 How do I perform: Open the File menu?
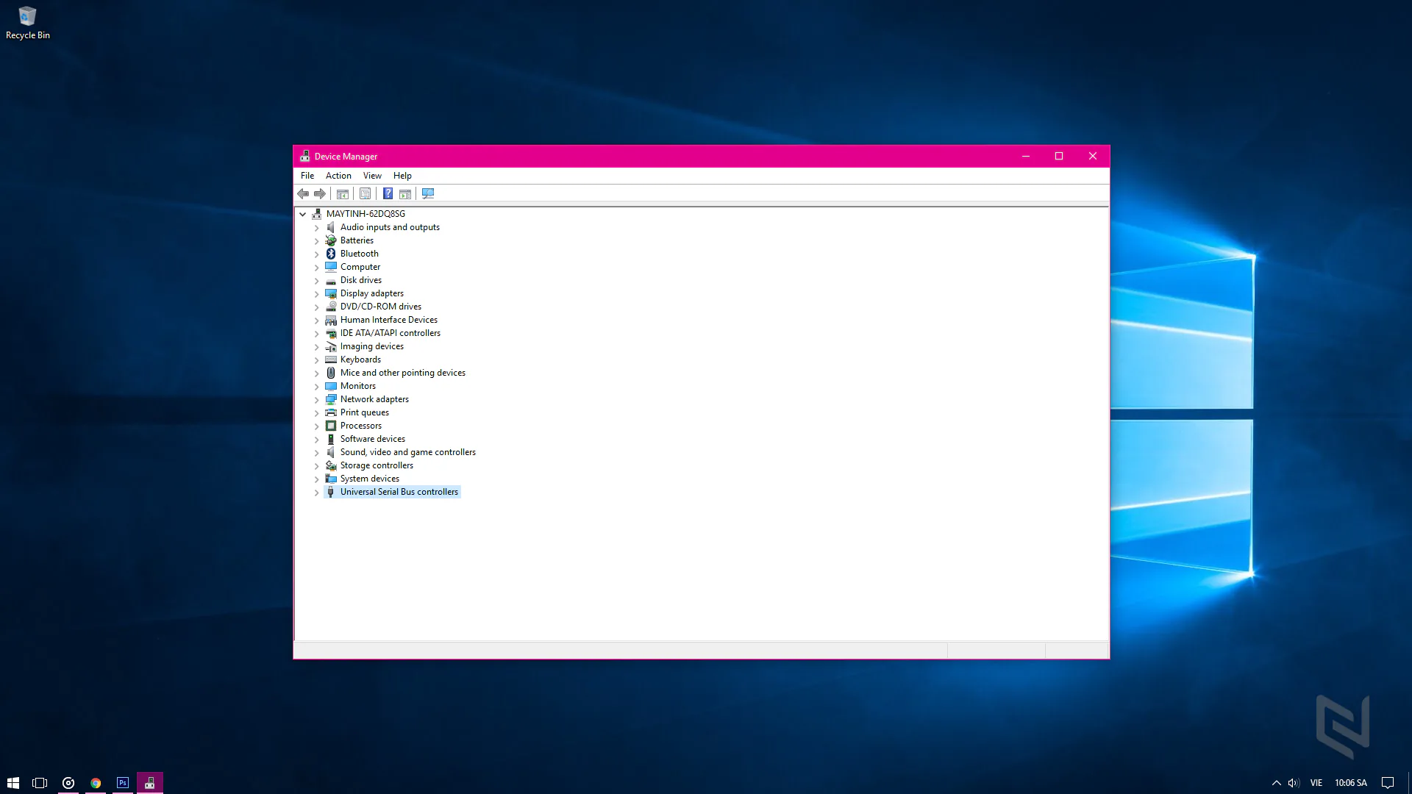[307, 176]
